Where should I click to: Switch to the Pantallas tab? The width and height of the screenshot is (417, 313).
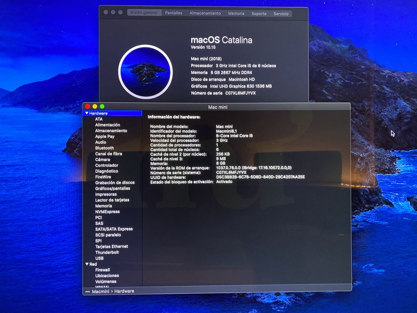click(174, 13)
